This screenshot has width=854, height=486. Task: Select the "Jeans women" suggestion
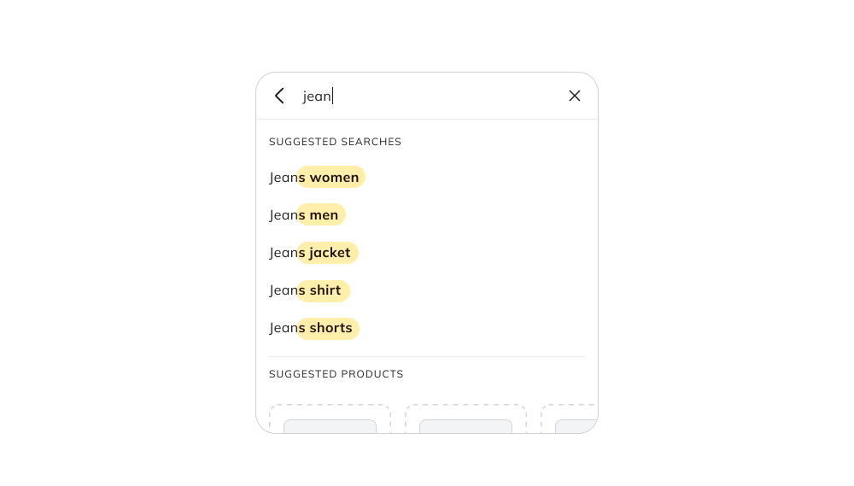(314, 178)
